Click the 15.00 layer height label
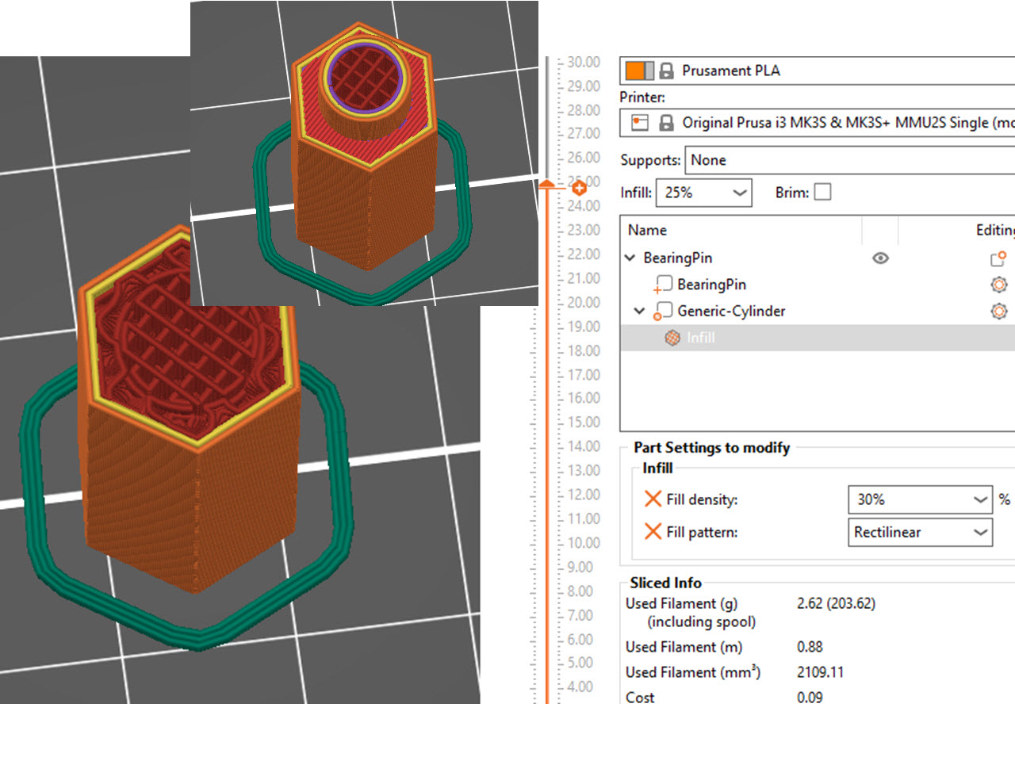This screenshot has height=761, width=1015. coord(584,422)
